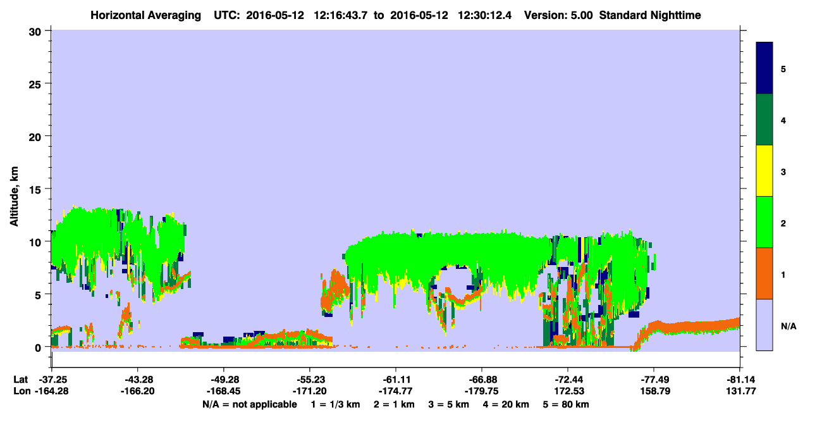Click the dark green colorbar segment labeled 4

tap(764, 120)
